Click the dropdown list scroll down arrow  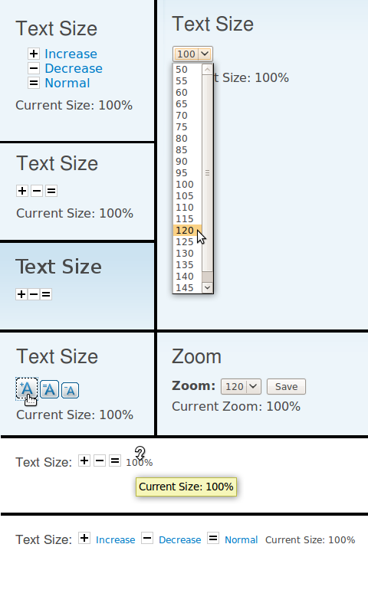(207, 287)
